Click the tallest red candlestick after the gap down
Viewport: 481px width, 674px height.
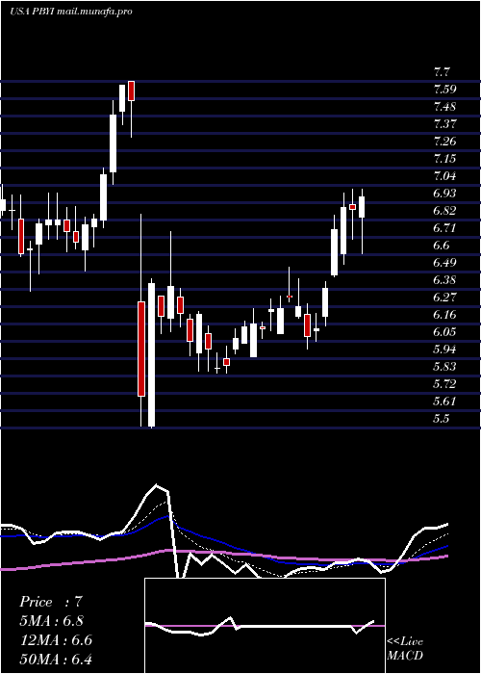coord(141,349)
